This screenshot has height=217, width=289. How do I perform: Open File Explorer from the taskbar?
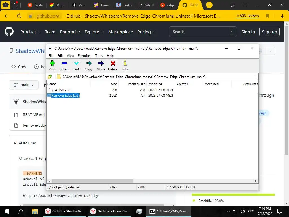pyautogui.click(x=34, y=211)
